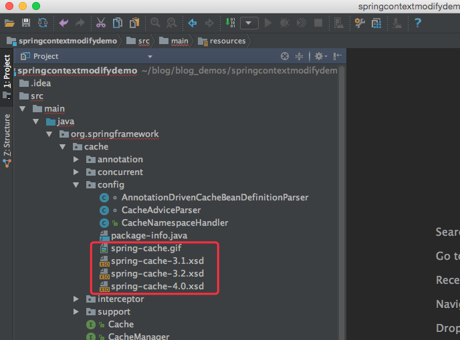The image size is (460, 340).
Task: Expand the concurrent package
Action: (76, 172)
